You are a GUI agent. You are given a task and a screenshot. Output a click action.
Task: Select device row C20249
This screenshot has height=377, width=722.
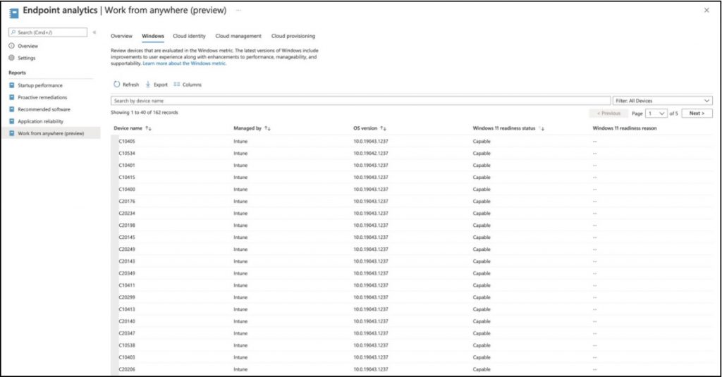coord(411,249)
